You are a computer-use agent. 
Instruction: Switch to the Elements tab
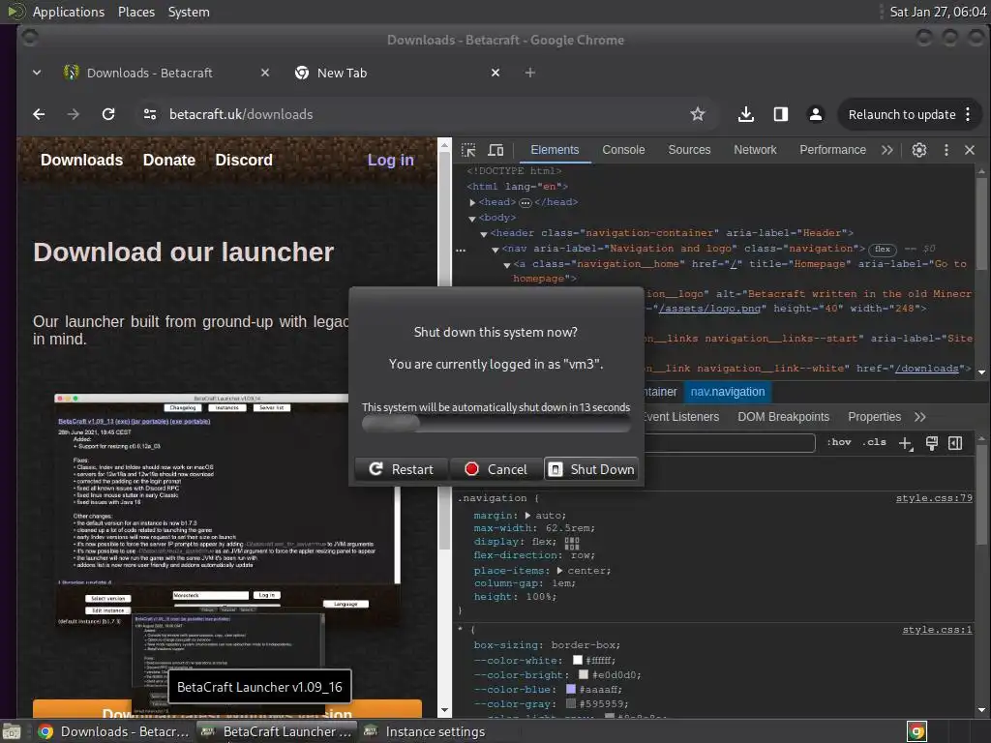[555, 150]
